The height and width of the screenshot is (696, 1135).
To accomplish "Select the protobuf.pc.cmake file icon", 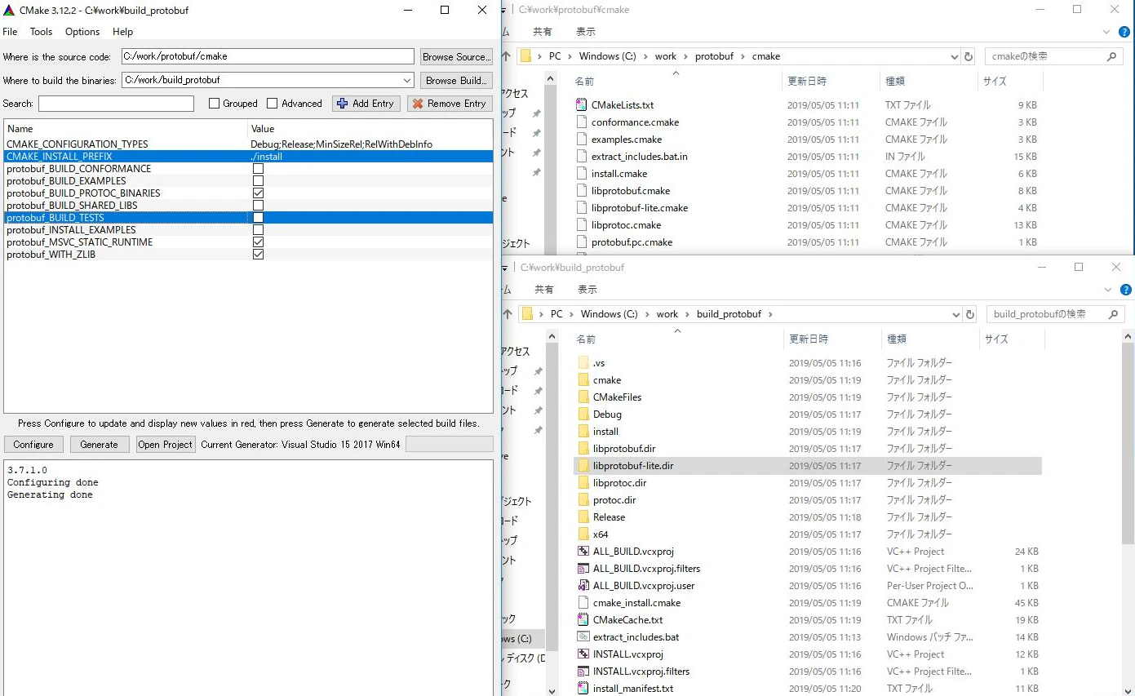I will [x=581, y=242].
